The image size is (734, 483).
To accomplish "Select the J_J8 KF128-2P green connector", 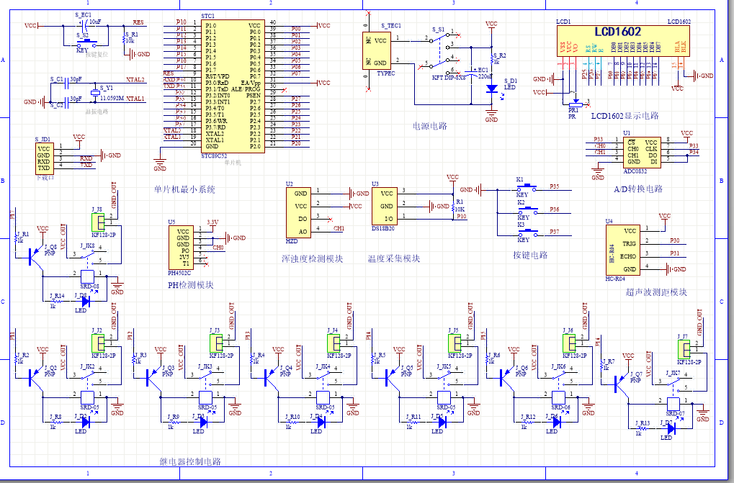I will click(x=98, y=222).
